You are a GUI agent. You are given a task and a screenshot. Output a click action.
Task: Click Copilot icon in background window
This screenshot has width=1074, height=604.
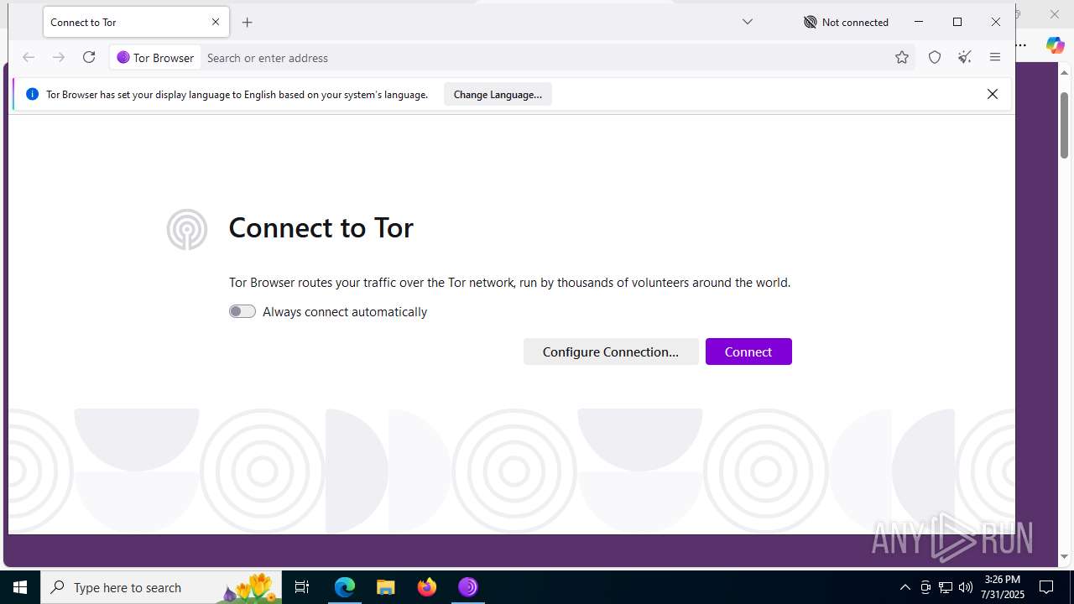tap(1055, 45)
